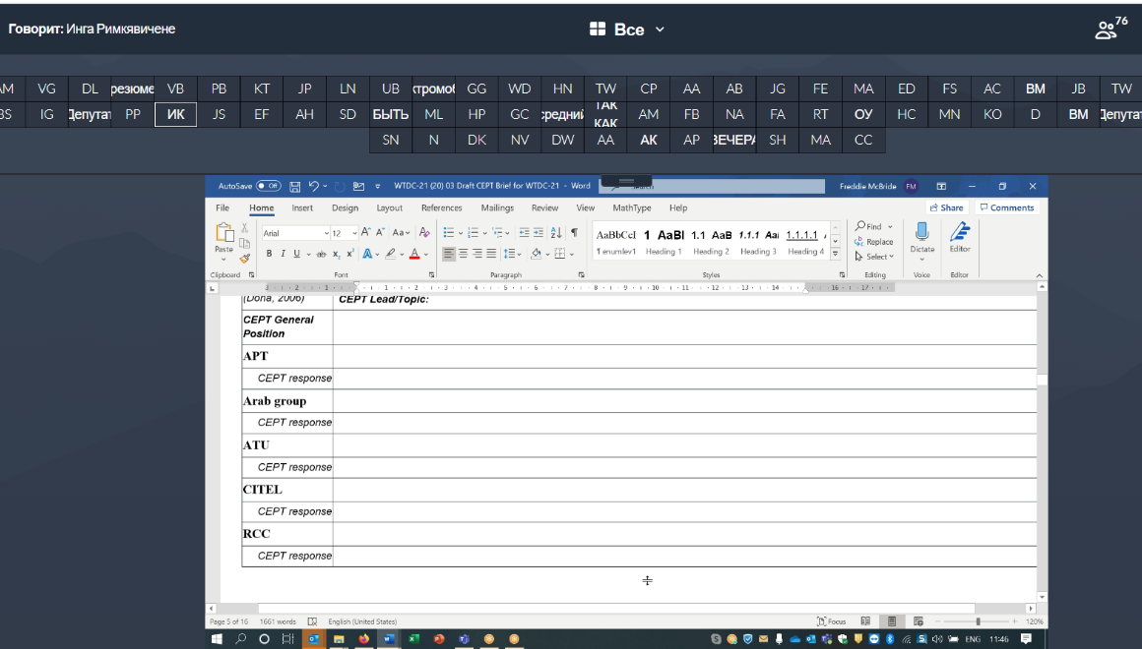Click the Share button
The width and height of the screenshot is (1142, 649).
(947, 208)
